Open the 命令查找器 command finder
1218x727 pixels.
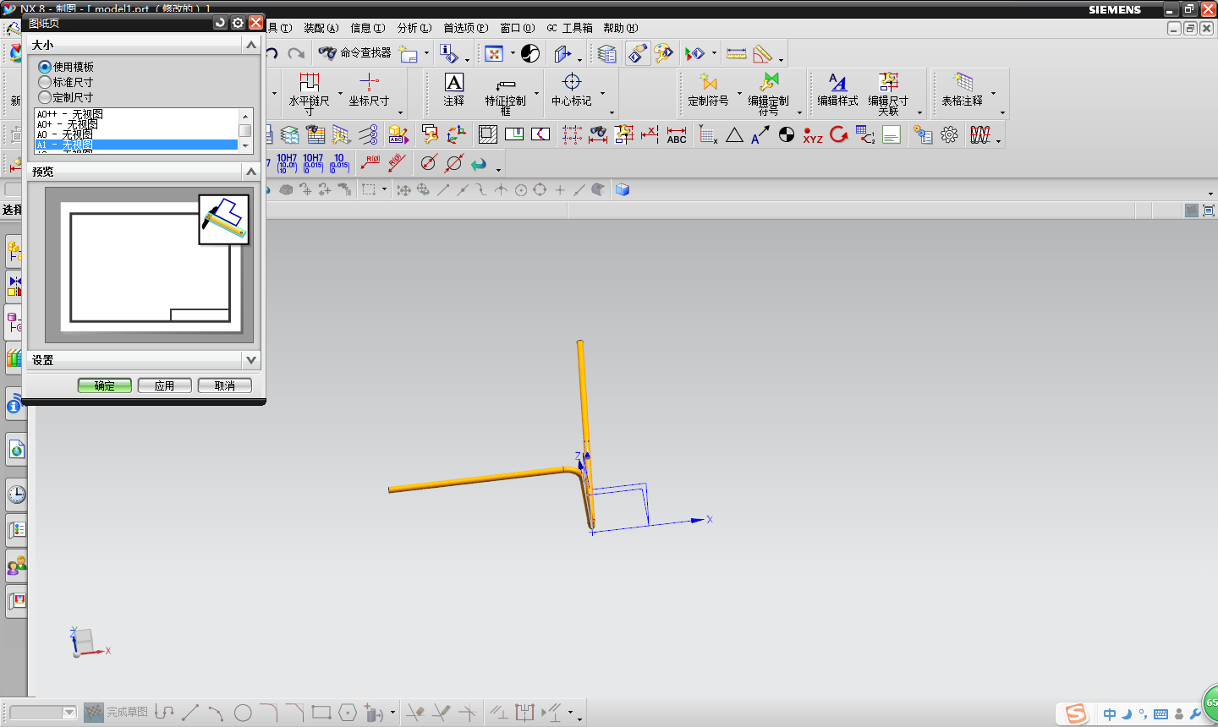[355, 53]
